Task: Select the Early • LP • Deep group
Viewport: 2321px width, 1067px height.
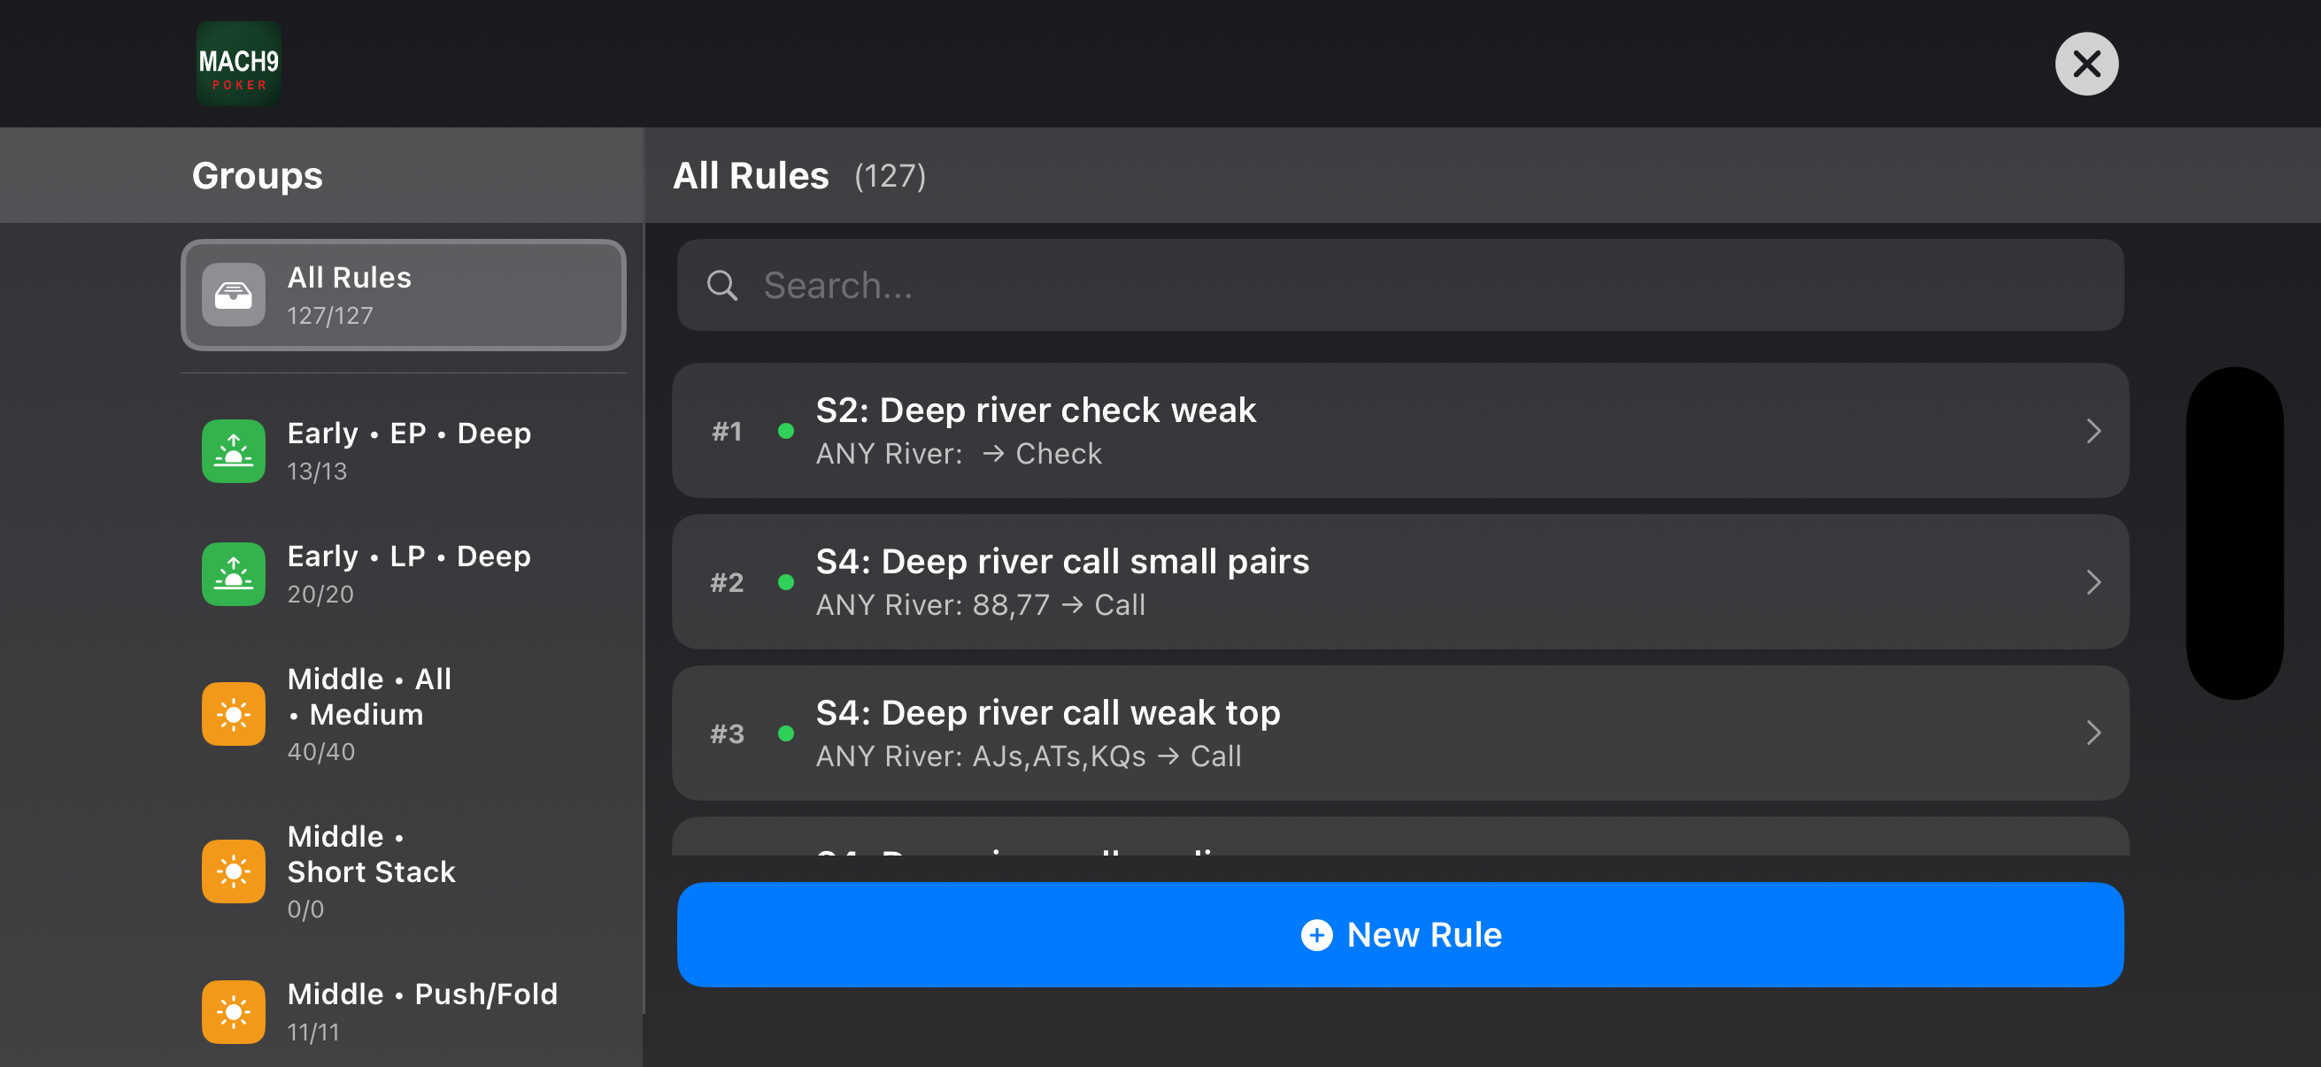Action: point(403,573)
